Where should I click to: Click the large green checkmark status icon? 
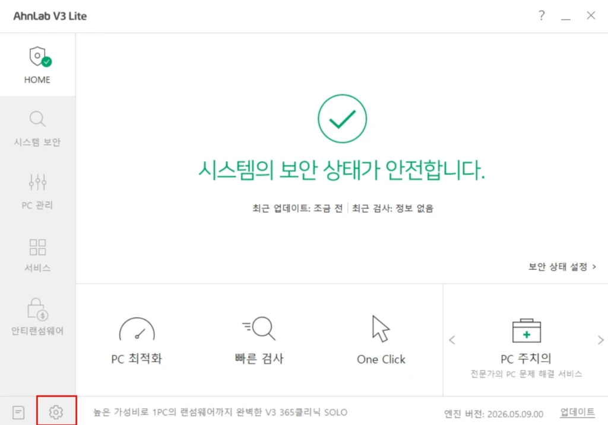[x=342, y=119]
